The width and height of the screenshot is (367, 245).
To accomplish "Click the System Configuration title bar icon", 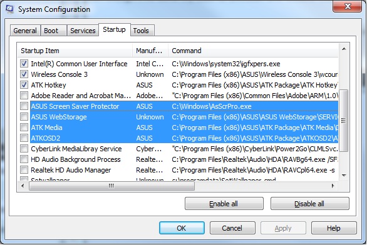I will pos(9,9).
